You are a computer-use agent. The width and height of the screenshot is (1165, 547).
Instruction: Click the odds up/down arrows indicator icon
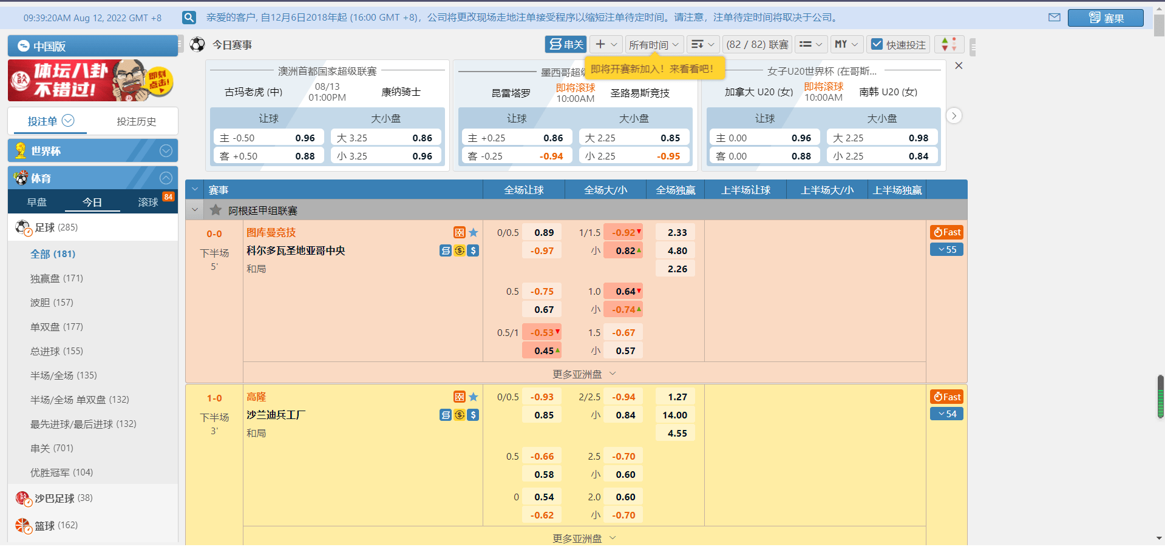(948, 44)
